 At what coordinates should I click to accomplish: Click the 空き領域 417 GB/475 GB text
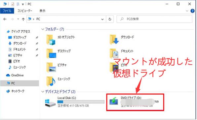point(73,106)
